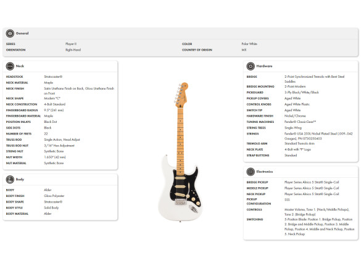Image resolution: width=364 pixels, height=268 pixels.
Task: Click the COUNTRY OF ORIGIN label
Action: [x=197, y=50]
